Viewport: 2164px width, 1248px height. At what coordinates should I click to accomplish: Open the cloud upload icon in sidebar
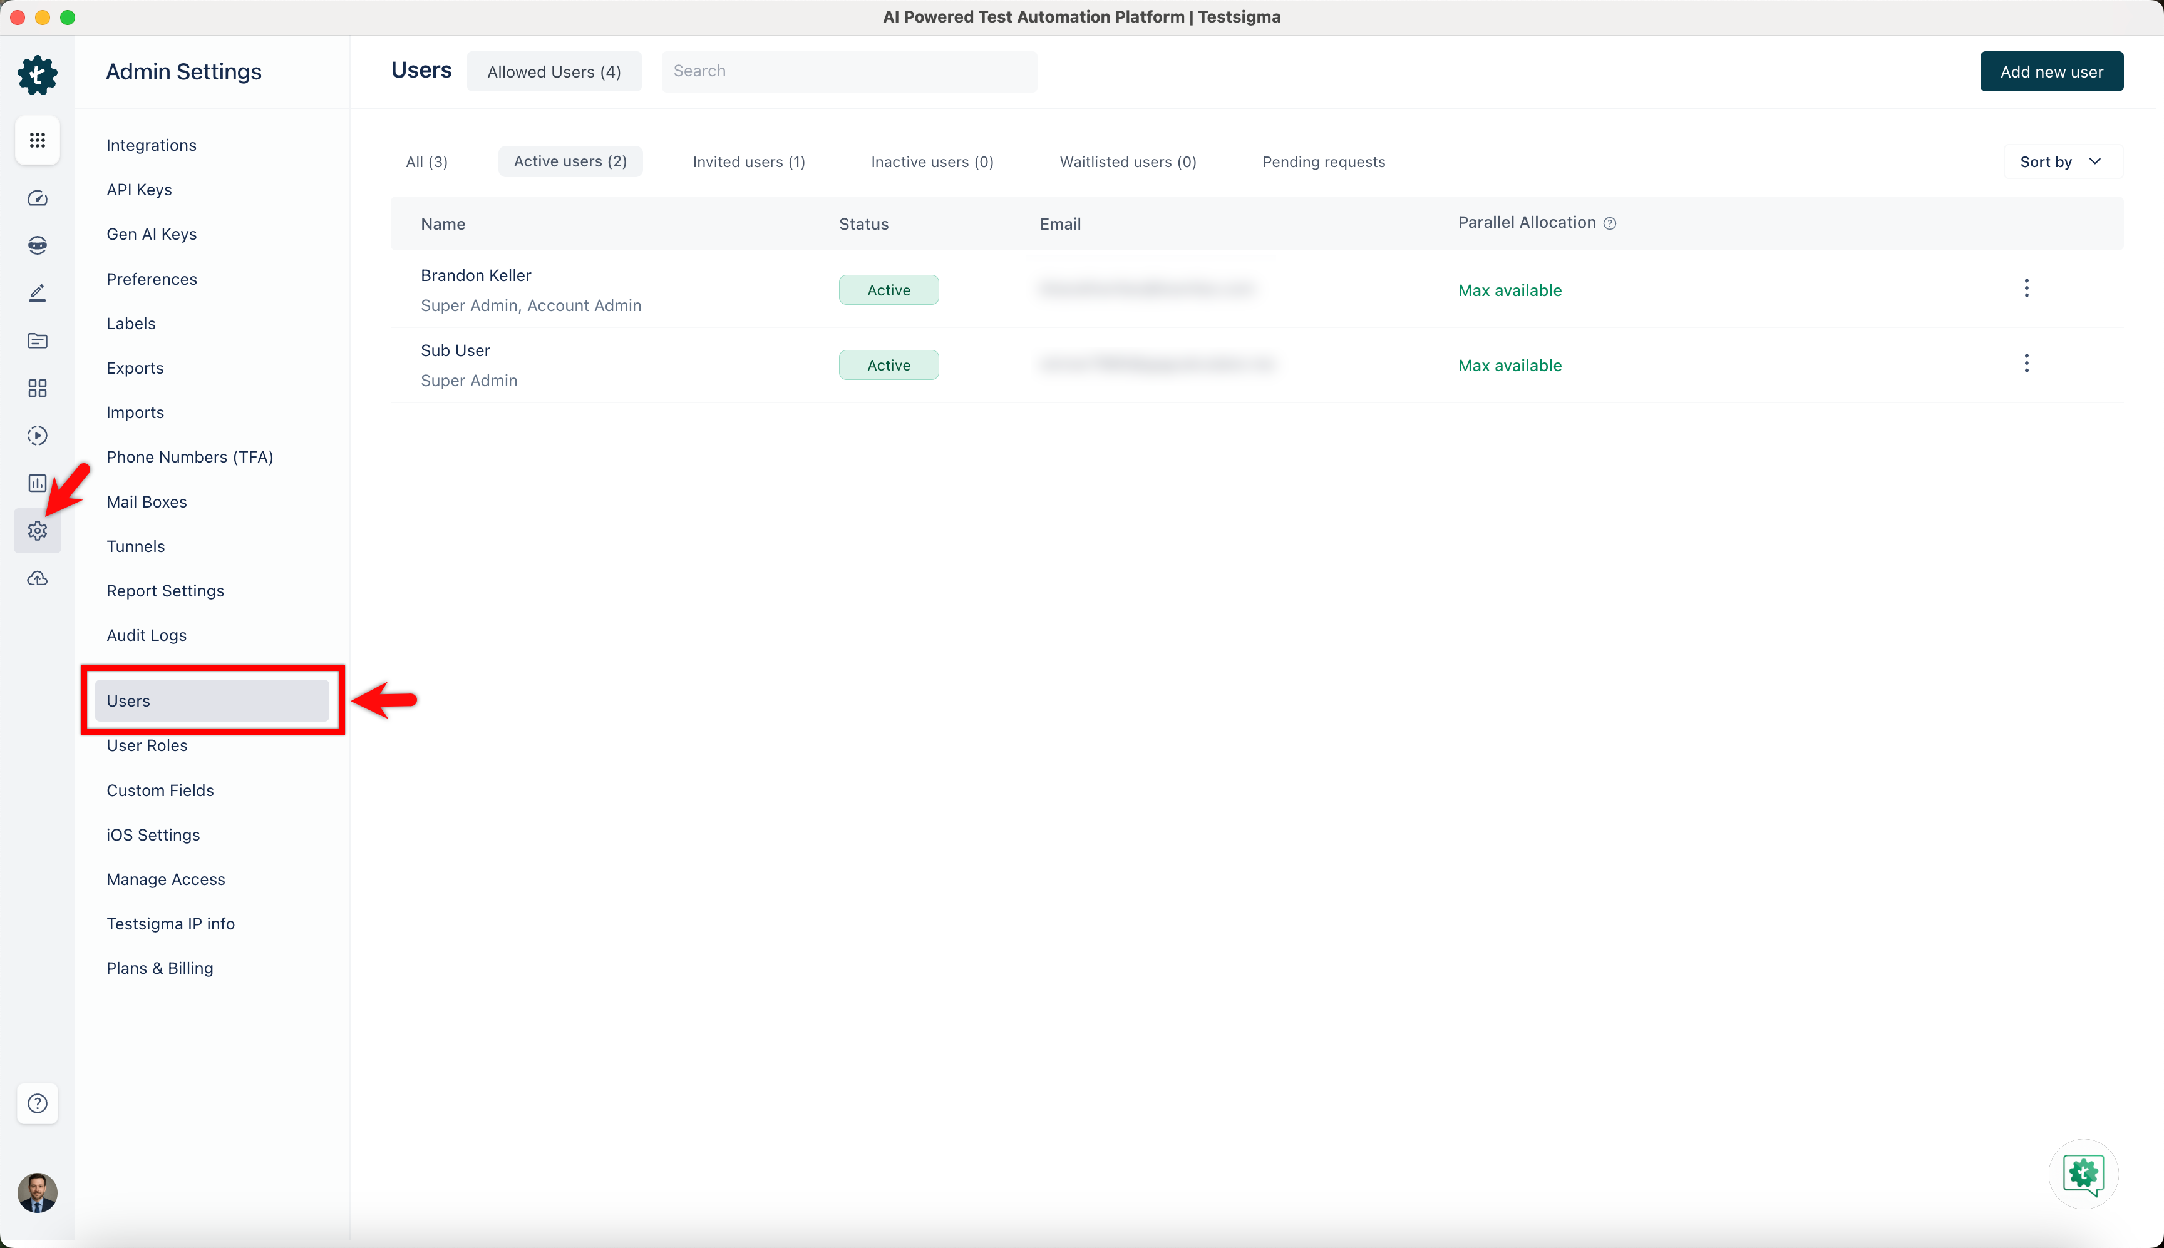pyautogui.click(x=37, y=578)
